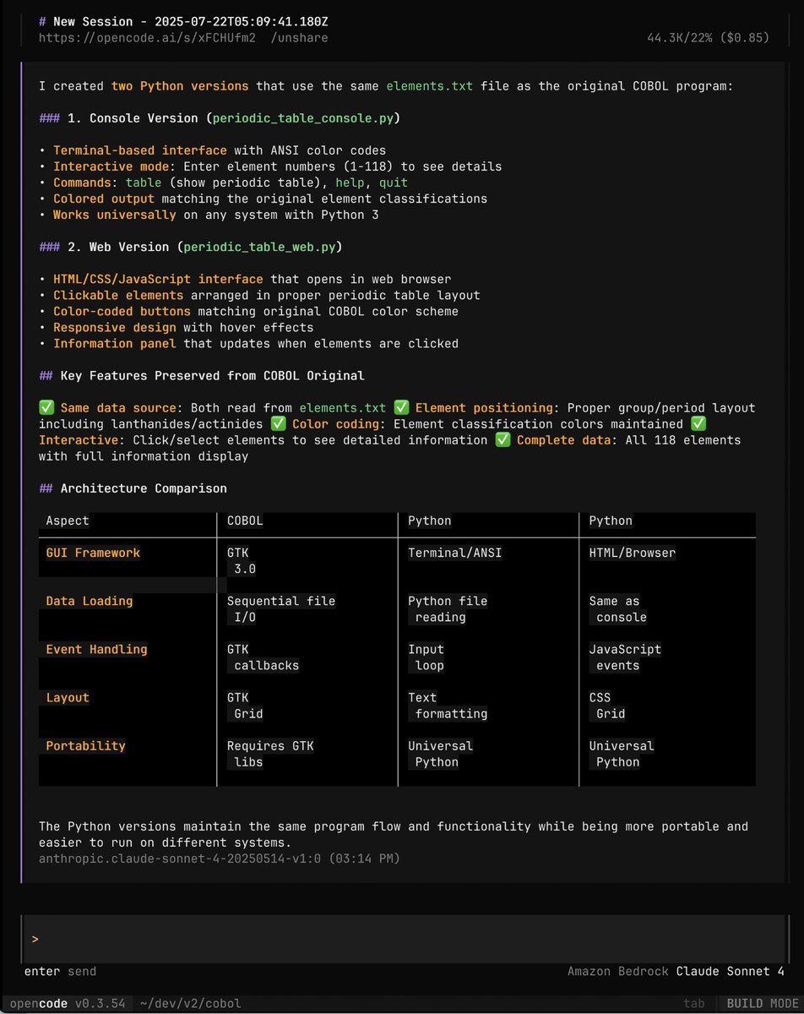Click the Sequential file I/O cell
Image resolution: width=804 pixels, height=1014 pixels.
coord(281,609)
